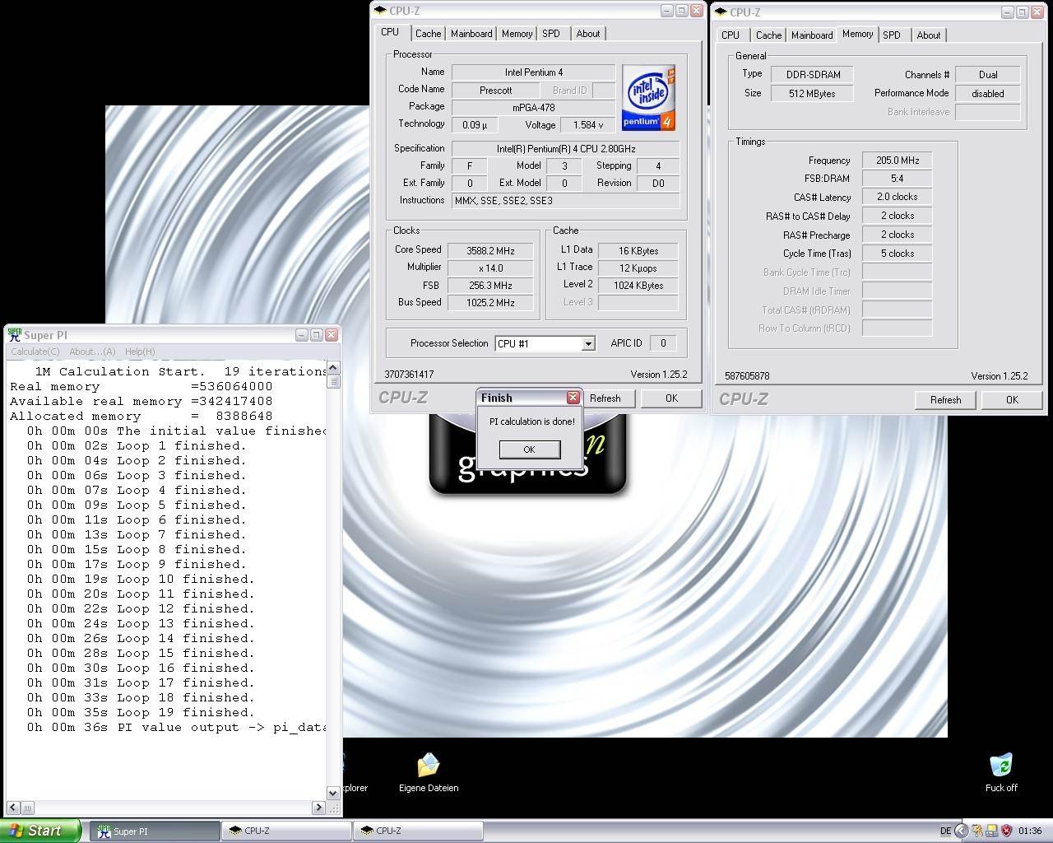This screenshot has width=1053, height=843.
Task: Click the Cycle Time (Tras) value 5 clocks
Action: point(898,254)
